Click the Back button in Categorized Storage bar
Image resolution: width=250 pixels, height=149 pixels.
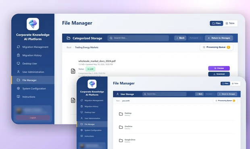point(180,38)
